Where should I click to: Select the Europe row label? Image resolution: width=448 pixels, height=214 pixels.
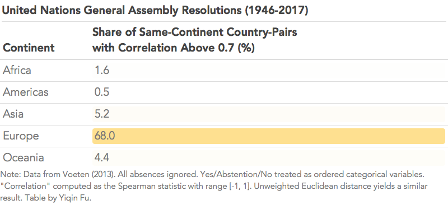(x=21, y=136)
